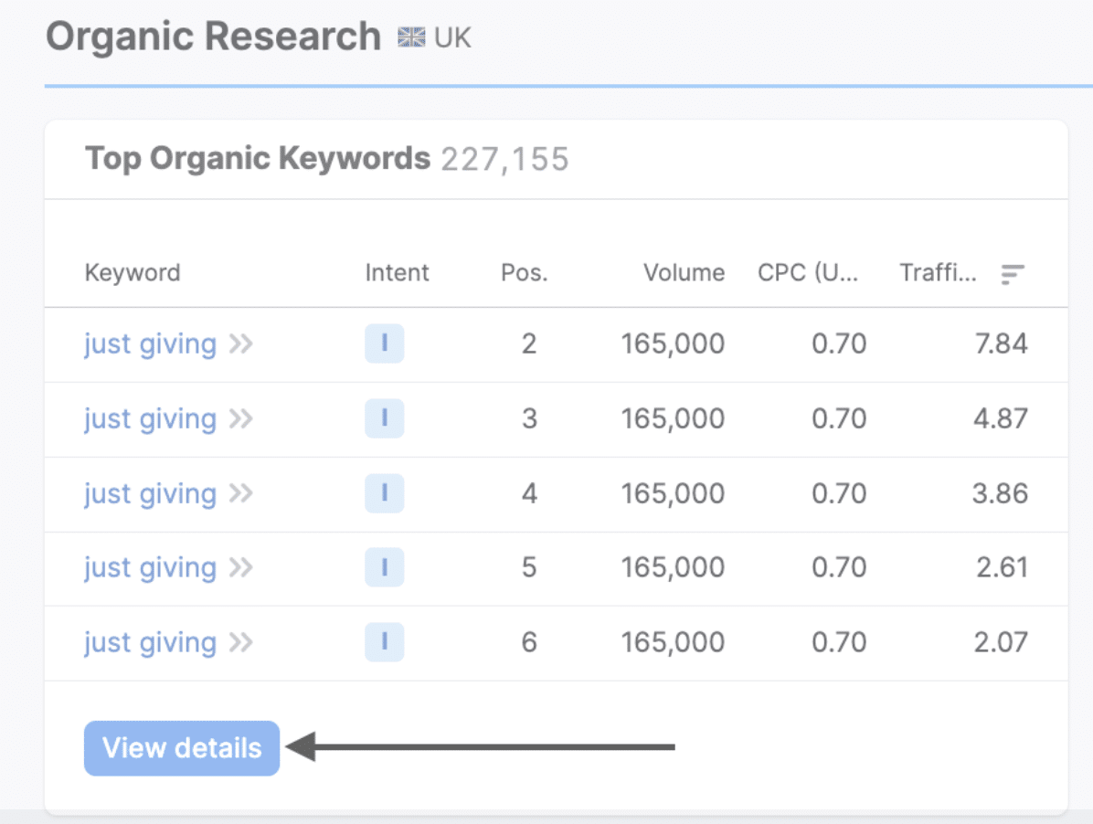The width and height of the screenshot is (1093, 824).
Task: Click the traffic value 4.87
Action: [x=1001, y=418]
